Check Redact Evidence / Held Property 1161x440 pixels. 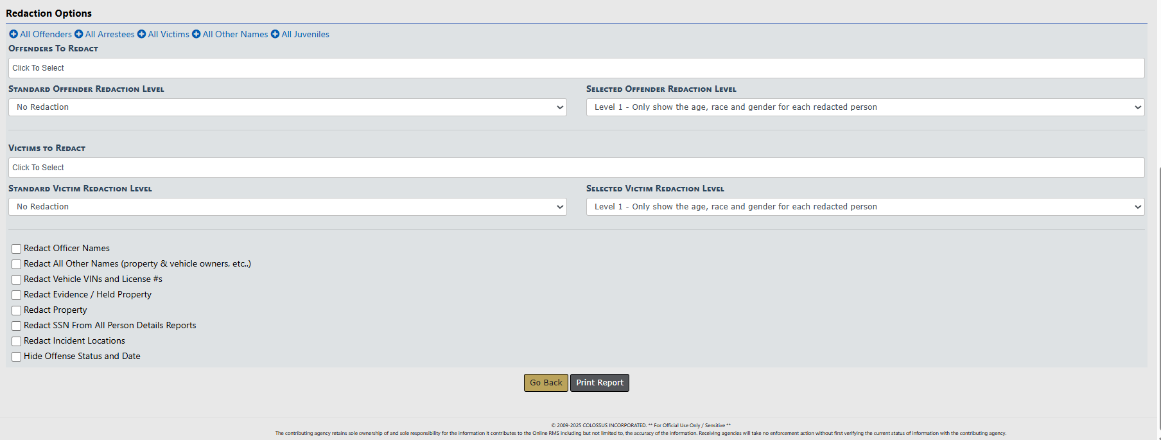click(17, 295)
